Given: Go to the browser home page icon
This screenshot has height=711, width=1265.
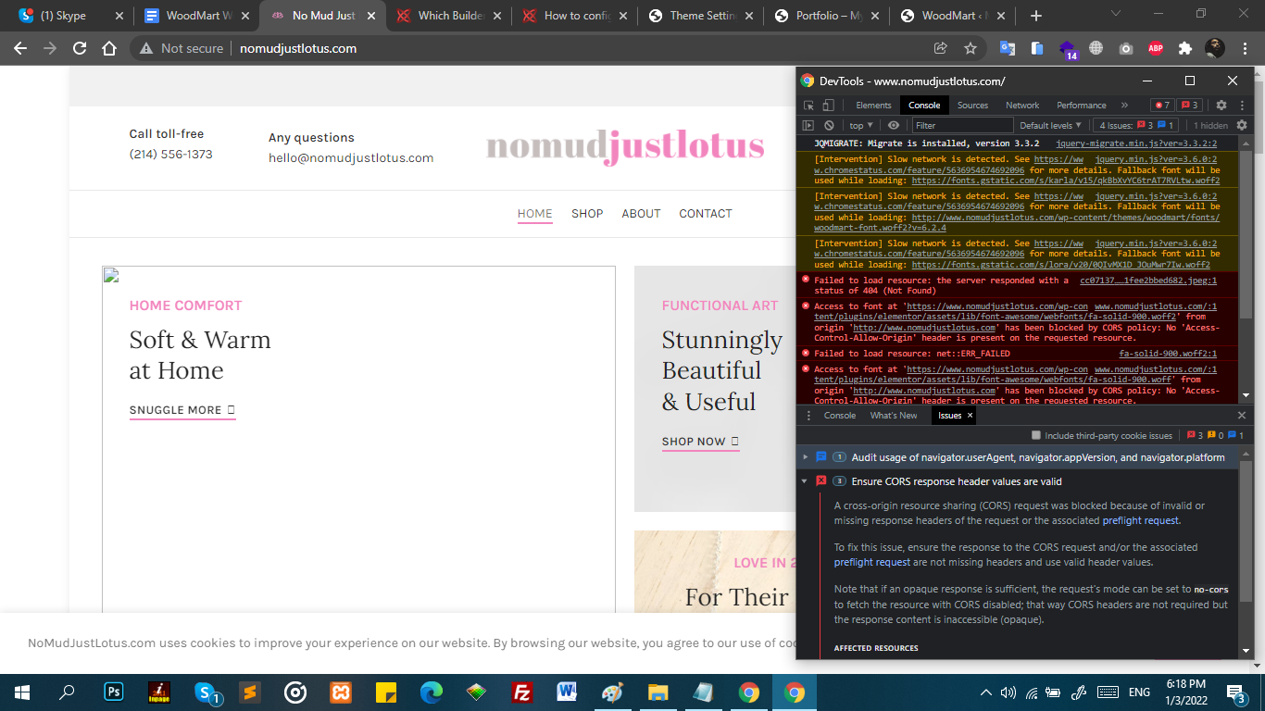Looking at the screenshot, I should tap(109, 48).
